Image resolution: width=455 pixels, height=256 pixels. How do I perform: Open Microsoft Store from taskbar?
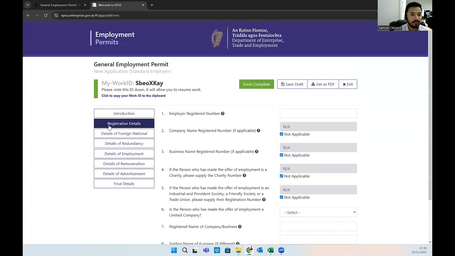[x=227, y=250]
